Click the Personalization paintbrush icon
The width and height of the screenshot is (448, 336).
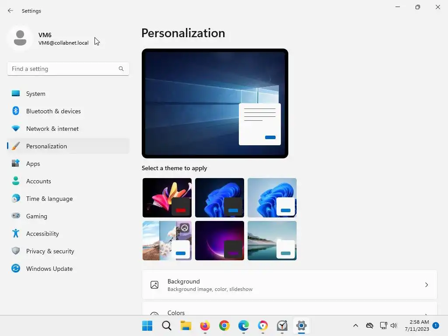(16, 146)
